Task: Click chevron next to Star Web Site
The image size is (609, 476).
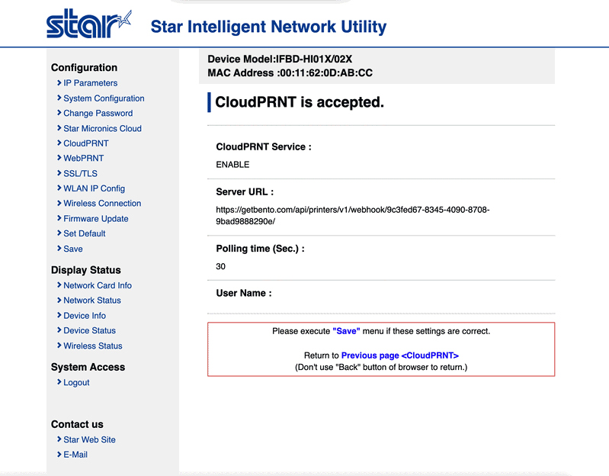Action: (59, 439)
